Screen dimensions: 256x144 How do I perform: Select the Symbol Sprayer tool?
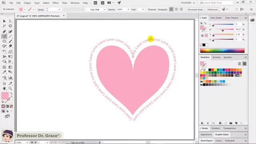pos(4,78)
